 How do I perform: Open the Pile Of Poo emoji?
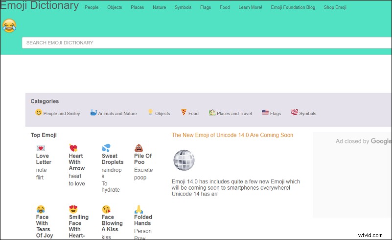[x=138, y=148]
